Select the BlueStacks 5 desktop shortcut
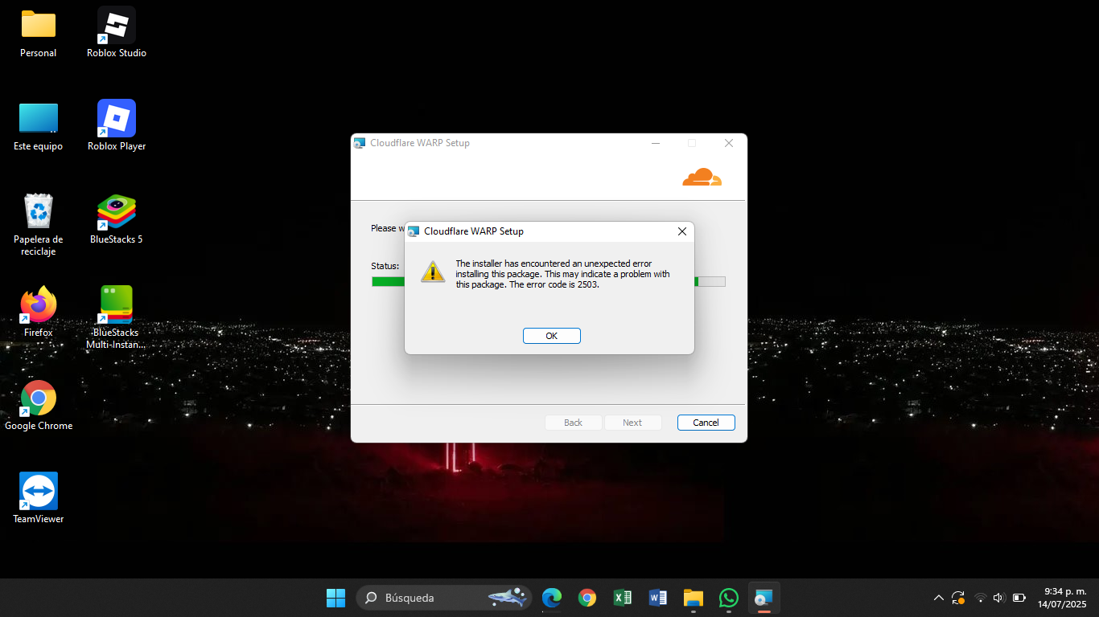 pyautogui.click(x=117, y=219)
